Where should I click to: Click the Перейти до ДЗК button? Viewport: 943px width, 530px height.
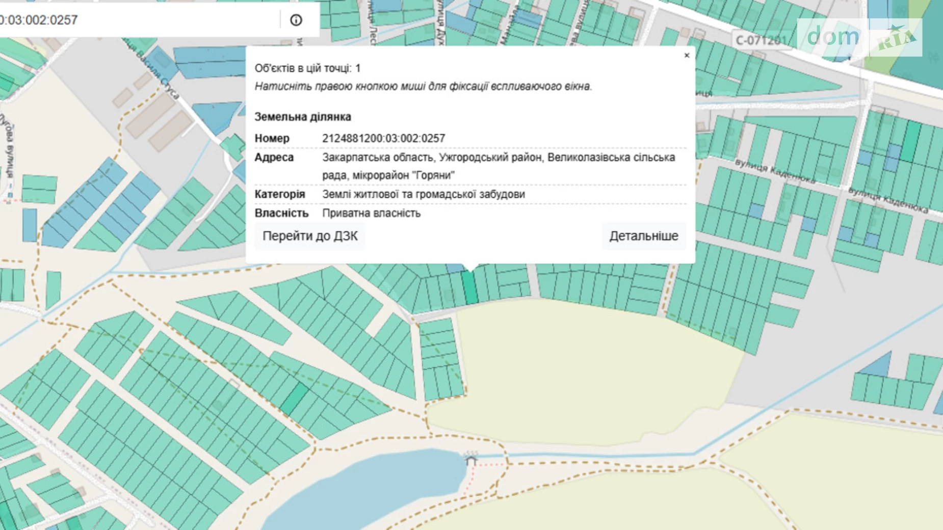(x=310, y=236)
